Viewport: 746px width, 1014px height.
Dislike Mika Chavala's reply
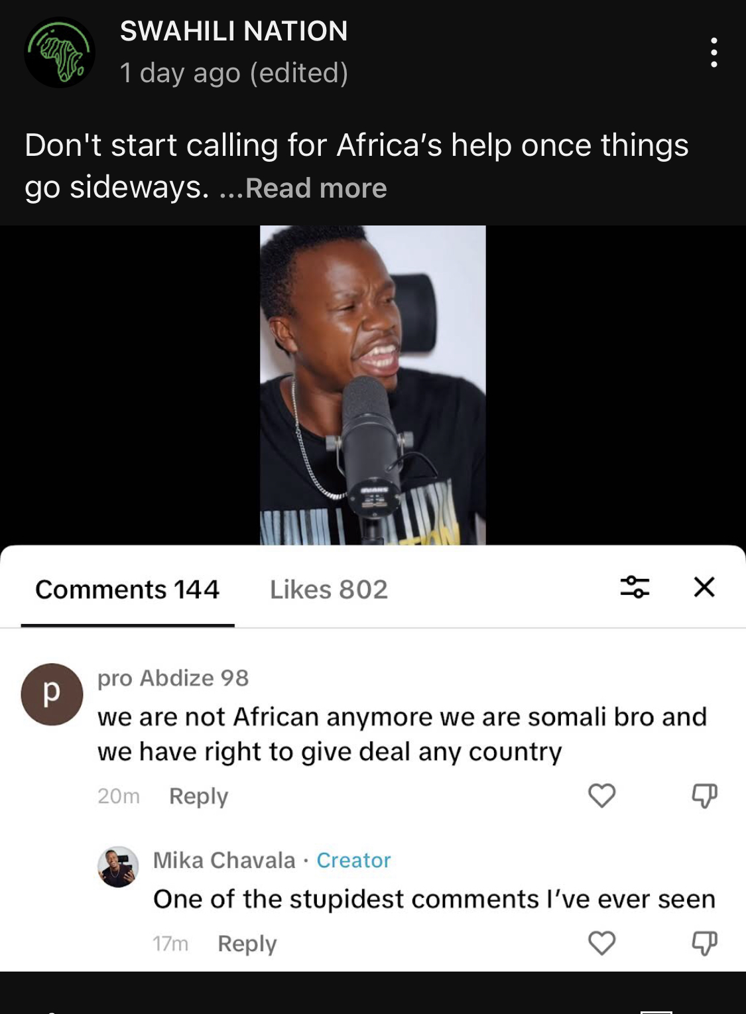pyautogui.click(x=704, y=942)
